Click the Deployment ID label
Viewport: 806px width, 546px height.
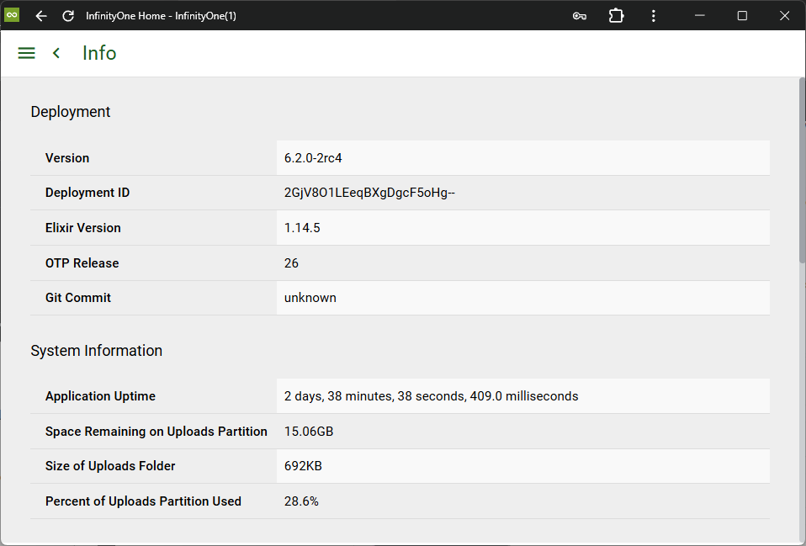click(87, 193)
